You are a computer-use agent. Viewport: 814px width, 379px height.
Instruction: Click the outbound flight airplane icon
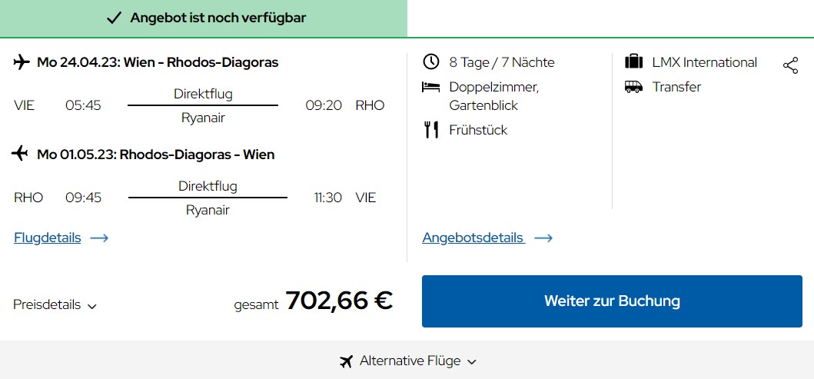coord(22,62)
